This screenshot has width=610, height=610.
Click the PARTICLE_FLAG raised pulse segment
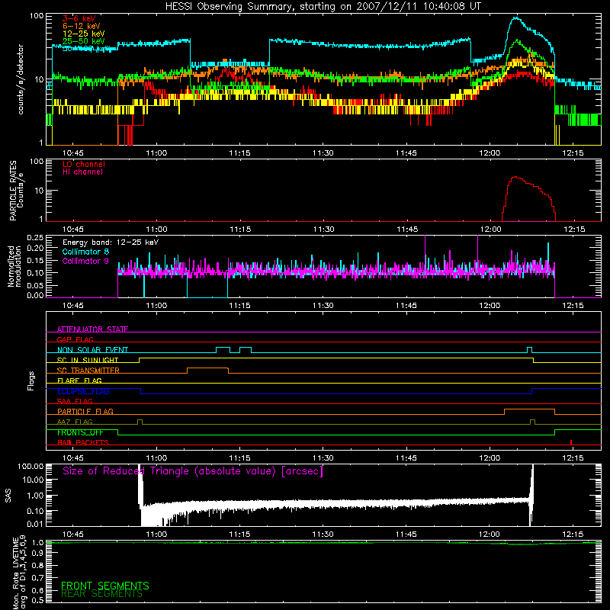click(x=529, y=409)
